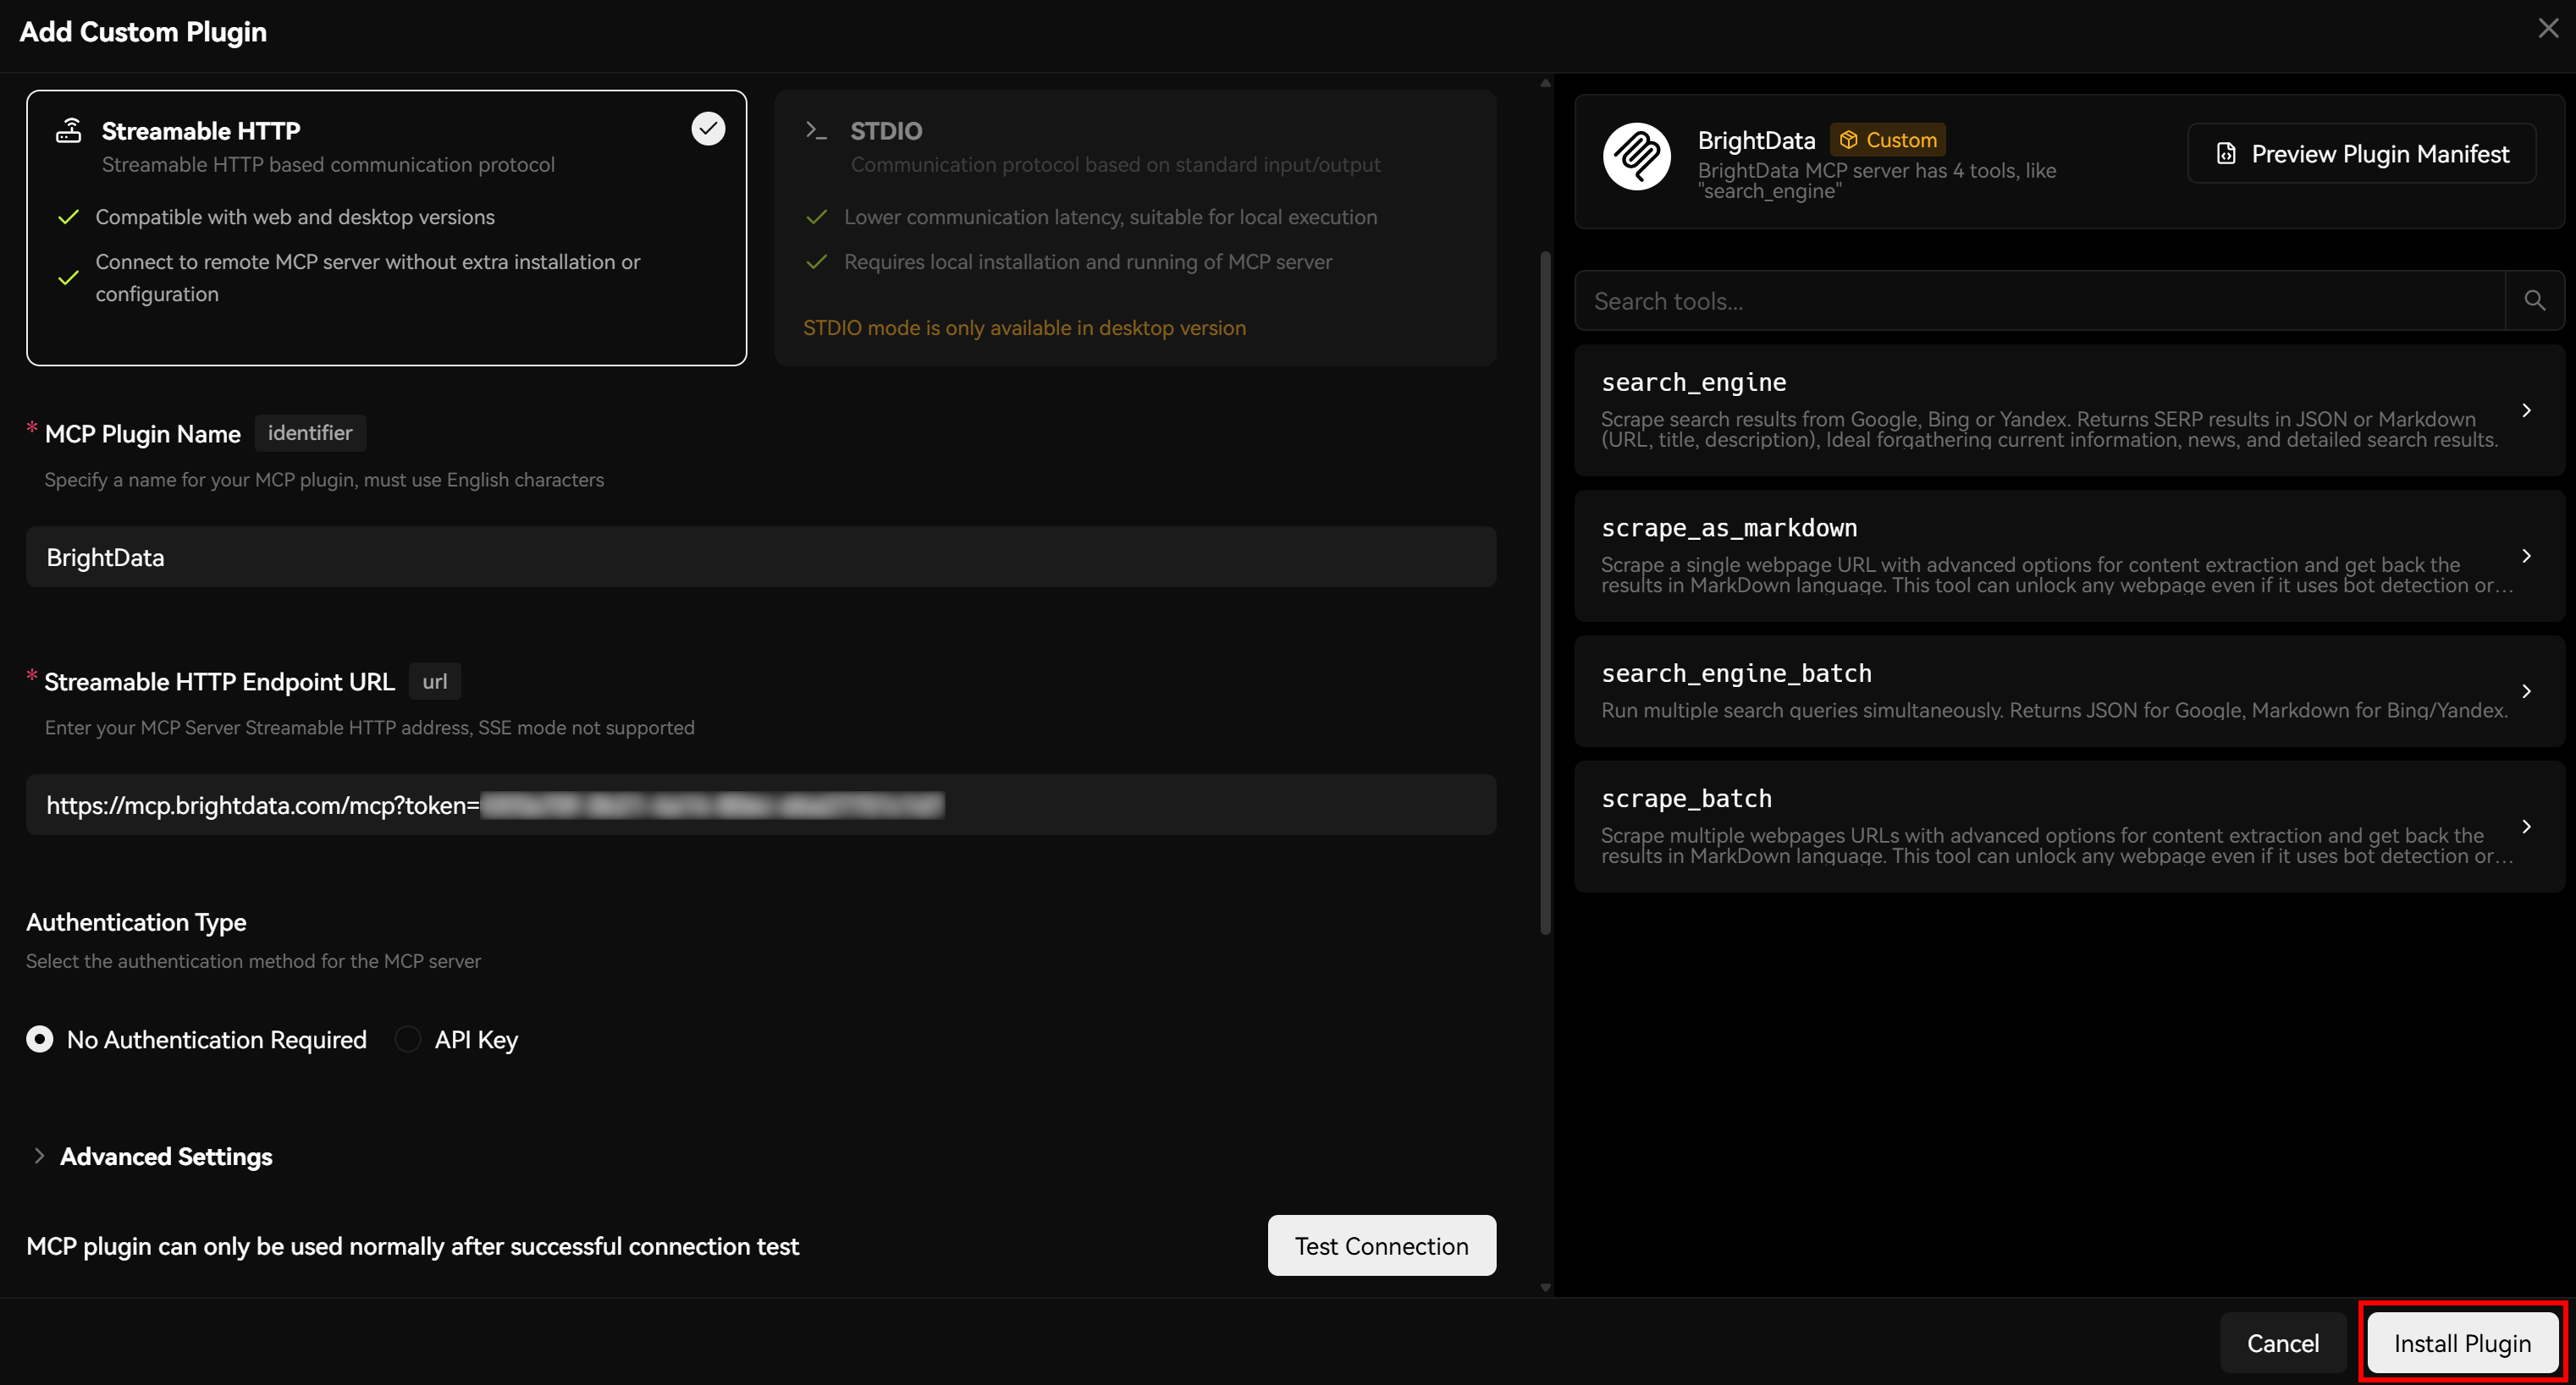Open the scrape_as_markdown tool entry
Viewport: 2576px width, 1385px height.
[x=2527, y=556]
